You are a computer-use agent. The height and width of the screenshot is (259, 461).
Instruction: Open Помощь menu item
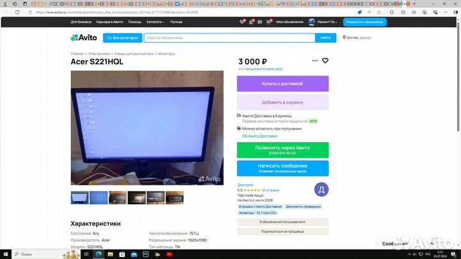(134, 22)
